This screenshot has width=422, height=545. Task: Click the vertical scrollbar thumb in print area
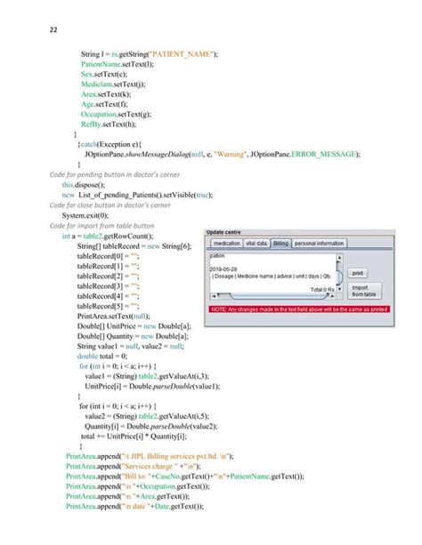pos(339,276)
